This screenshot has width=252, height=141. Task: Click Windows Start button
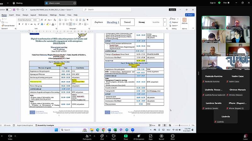pos(56,130)
